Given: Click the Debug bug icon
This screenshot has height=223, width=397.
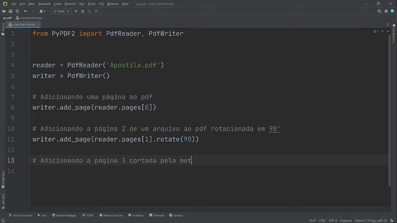Looking at the screenshot, I should tap(83, 11).
